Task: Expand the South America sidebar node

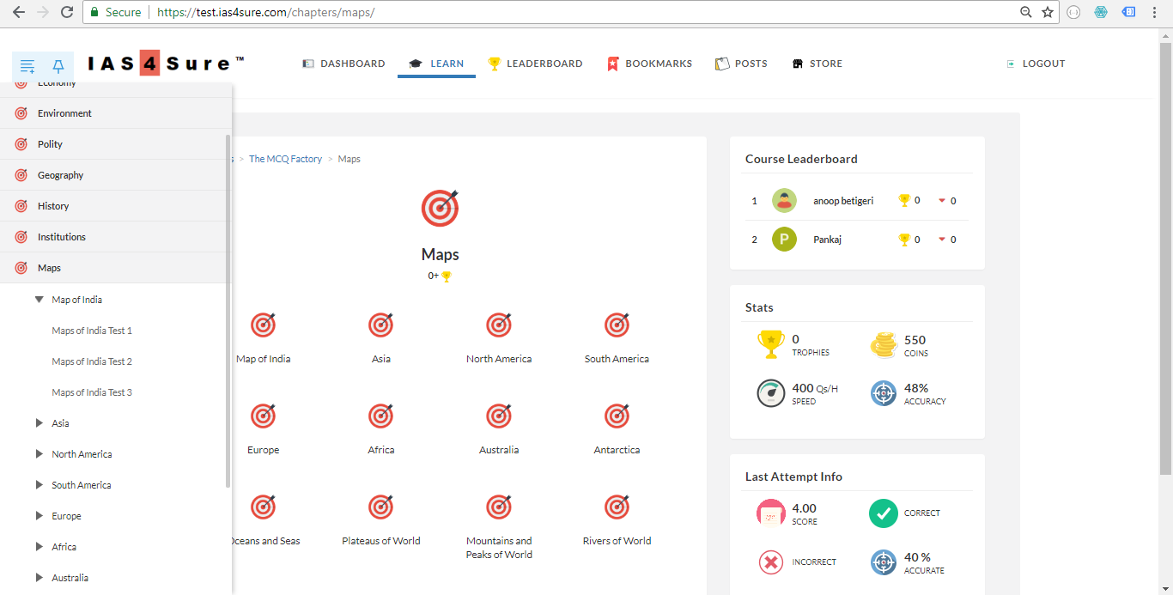Action: (x=39, y=485)
